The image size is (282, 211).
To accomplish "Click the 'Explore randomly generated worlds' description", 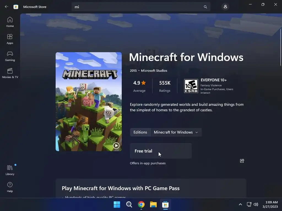I will (187, 107).
